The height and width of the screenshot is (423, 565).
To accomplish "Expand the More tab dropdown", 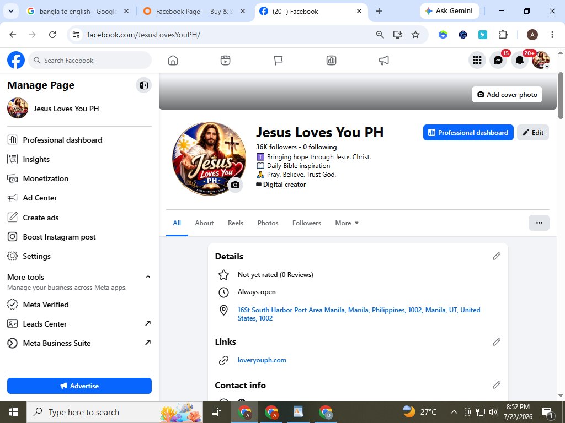I will click(x=347, y=223).
